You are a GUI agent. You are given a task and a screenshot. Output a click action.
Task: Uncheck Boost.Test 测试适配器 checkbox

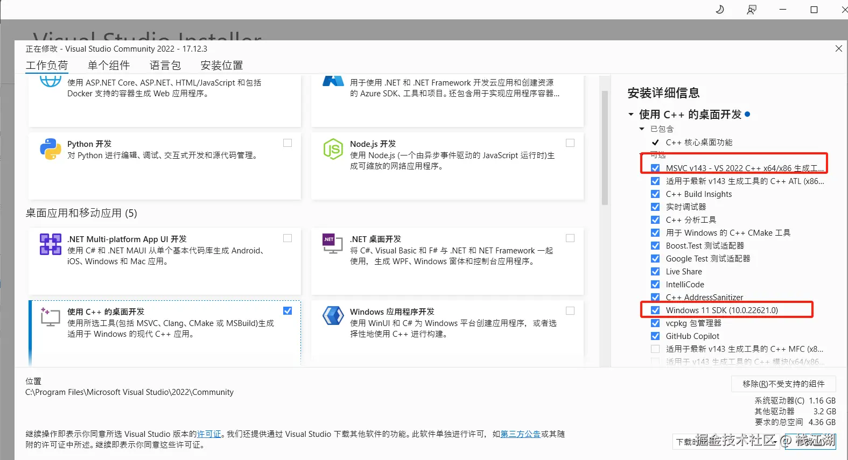(x=655, y=246)
